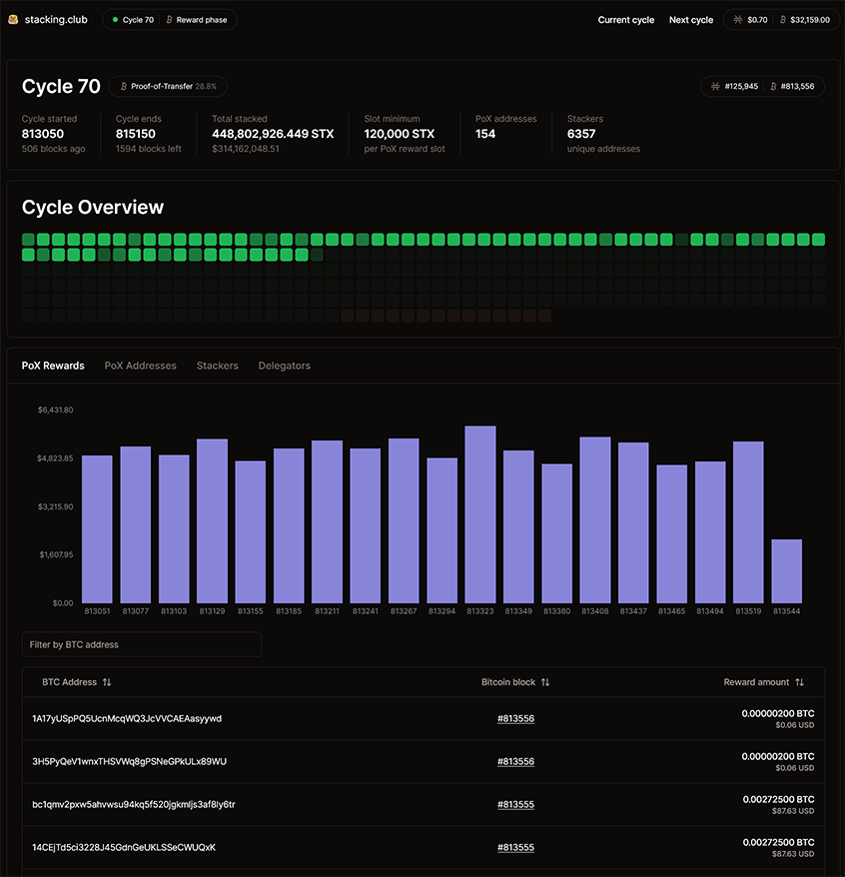Viewport: 845px width, 877px height.
Task: Open block #813555 link for bc1qmv2pxw address
Action: 515,805
